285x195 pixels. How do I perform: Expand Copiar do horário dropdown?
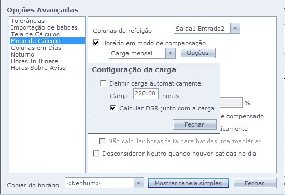(139, 183)
